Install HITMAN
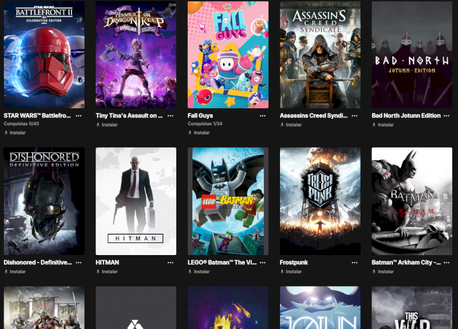The height and width of the screenshot is (329, 458). (x=107, y=271)
